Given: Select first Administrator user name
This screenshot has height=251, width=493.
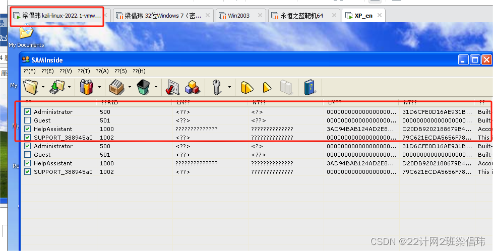Looking at the screenshot, I should 53,112.
